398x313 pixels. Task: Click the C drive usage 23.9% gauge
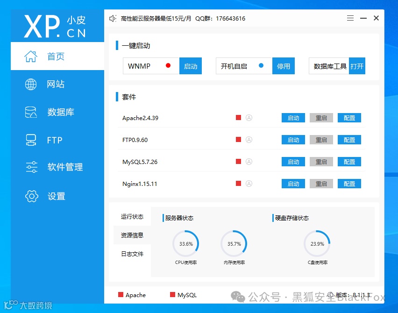(317, 244)
